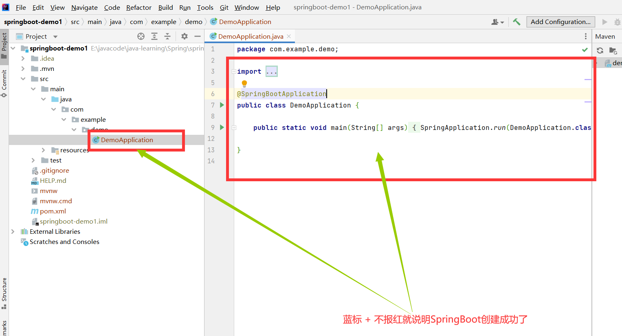Close the DemoApplication.java editor tab

289,36
